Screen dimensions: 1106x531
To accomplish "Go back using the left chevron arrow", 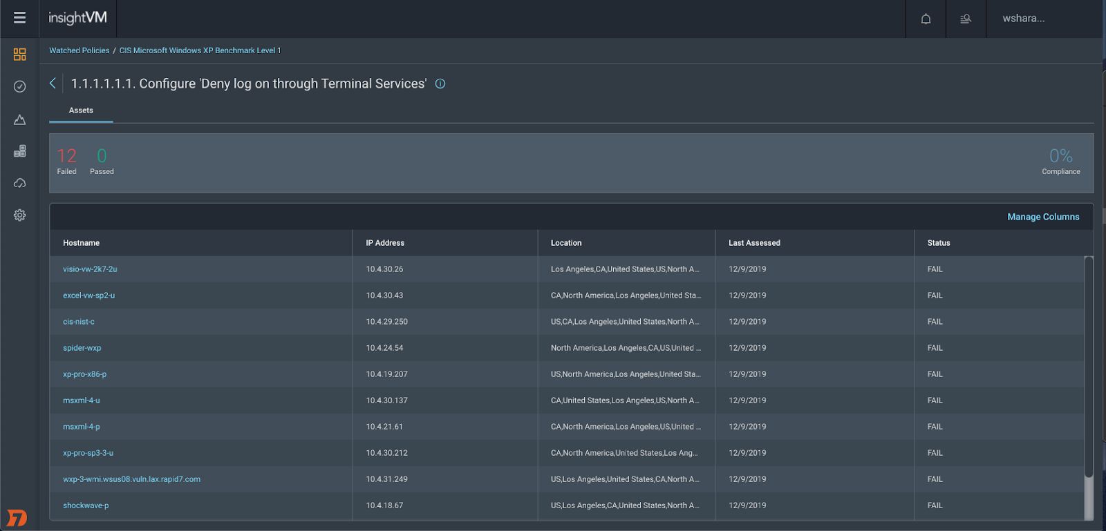I will tap(53, 84).
